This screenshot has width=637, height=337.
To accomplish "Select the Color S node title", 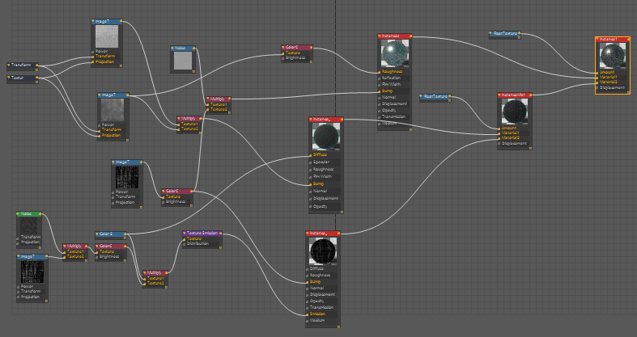I will pyautogui.click(x=106, y=234).
